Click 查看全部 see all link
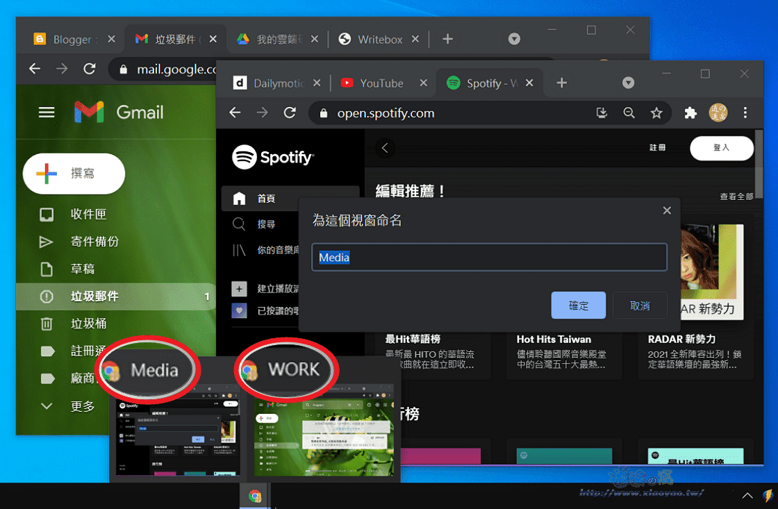The width and height of the screenshot is (778, 509). (736, 197)
